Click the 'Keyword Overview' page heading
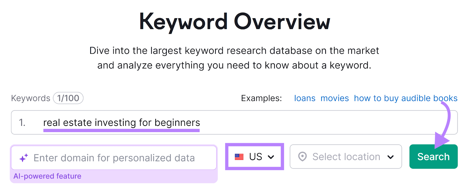470x194 pixels. point(234,21)
